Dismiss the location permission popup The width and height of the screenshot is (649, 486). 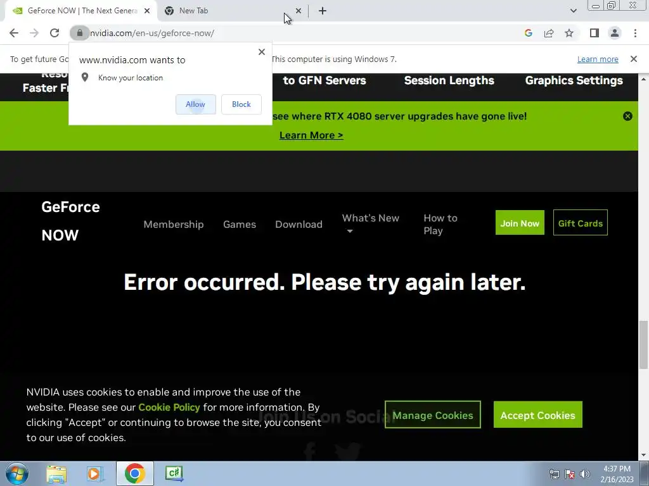pos(262,52)
